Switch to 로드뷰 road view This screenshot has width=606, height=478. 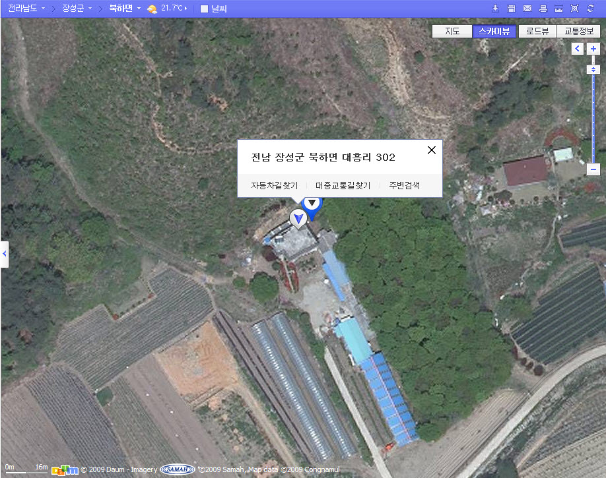coord(537,31)
